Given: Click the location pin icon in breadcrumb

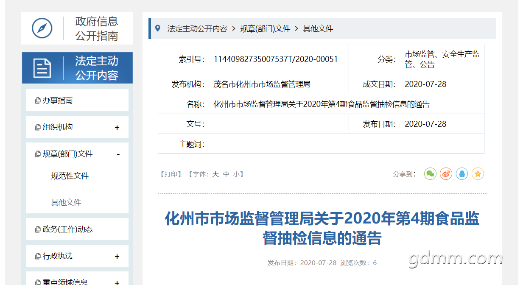Looking at the screenshot, I should click(158, 28).
